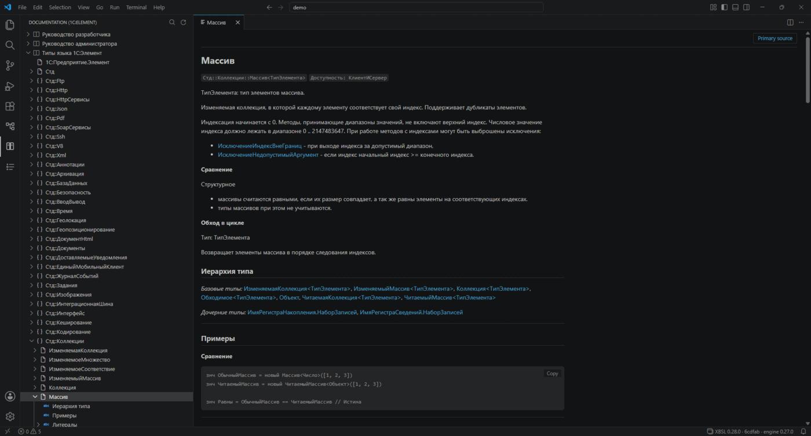Screen dimensions: 811x436
Task: Open the Terminal menu
Action: point(136,8)
